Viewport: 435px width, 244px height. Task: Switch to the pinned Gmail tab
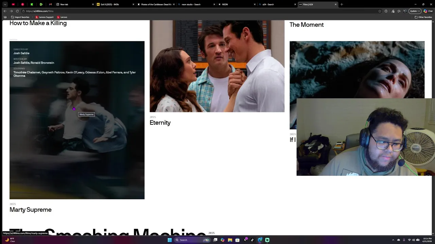coord(50,4)
